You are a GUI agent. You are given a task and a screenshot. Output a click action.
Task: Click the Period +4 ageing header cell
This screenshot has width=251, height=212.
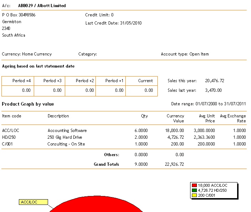coord(21,81)
